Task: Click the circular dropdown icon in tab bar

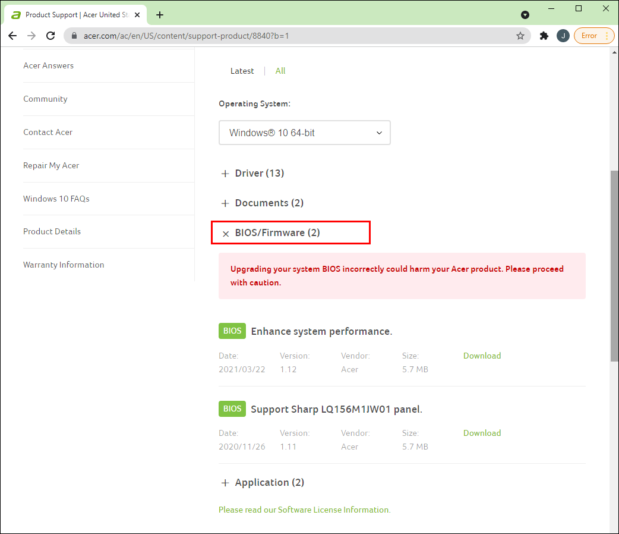Action: pyautogui.click(x=525, y=15)
